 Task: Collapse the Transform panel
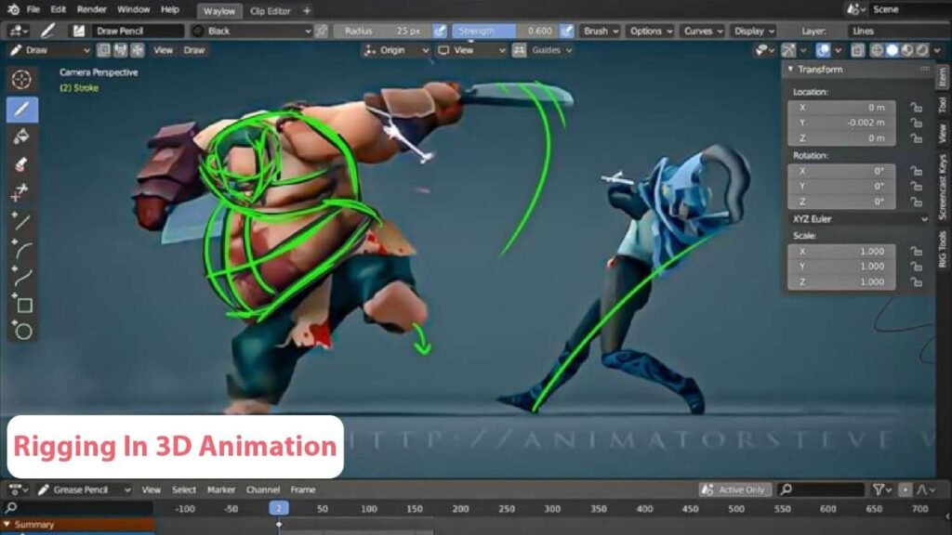[x=790, y=69]
